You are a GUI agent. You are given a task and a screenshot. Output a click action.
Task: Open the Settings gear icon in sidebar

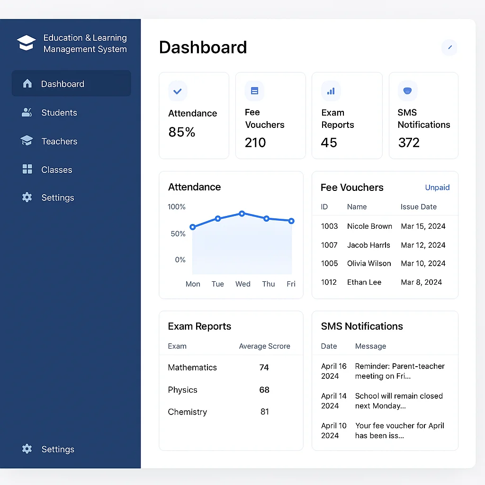pyautogui.click(x=27, y=198)
